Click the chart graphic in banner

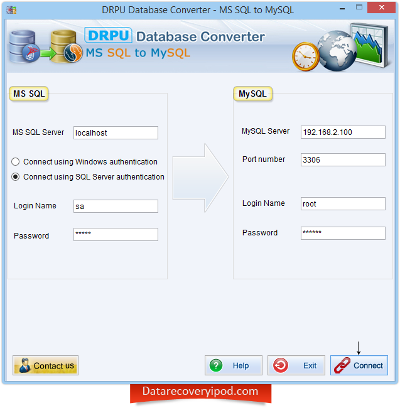(370, 45)
